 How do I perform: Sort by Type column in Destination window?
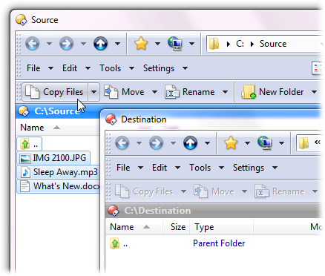click(221, 227)
